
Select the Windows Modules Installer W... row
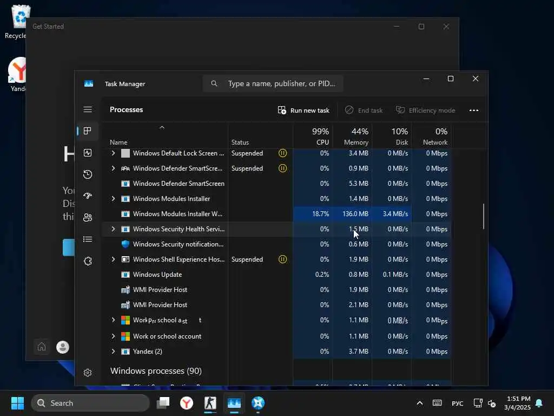point(276,213)
